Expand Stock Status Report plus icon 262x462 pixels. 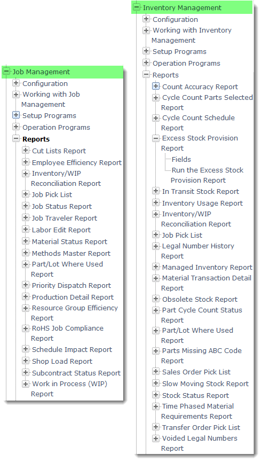(156, 395)
